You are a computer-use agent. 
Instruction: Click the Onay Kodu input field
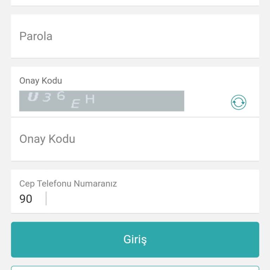pyautogui.click(x=135, y=139)
